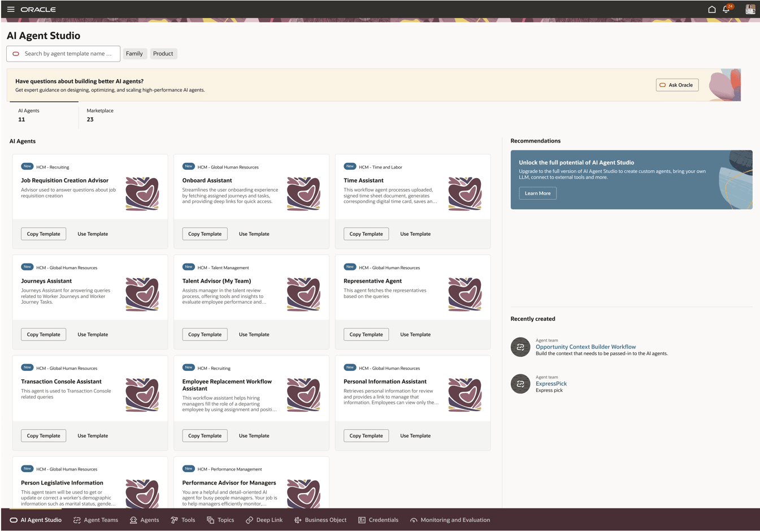Select the AI Agents tab

[28, 114]
